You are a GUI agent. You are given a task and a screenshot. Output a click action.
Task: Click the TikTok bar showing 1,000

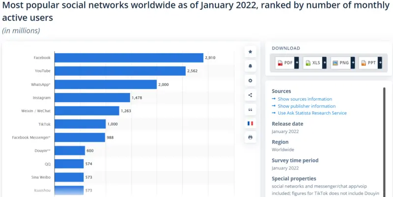coord(80,124)
